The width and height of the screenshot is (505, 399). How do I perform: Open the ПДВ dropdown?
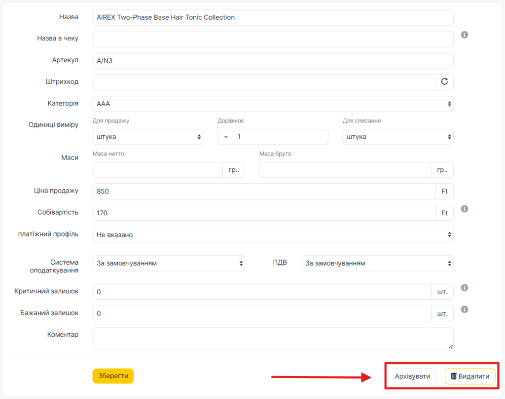click(377, 263)
